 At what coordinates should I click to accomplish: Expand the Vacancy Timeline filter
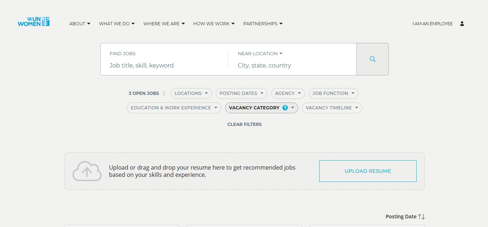331,108
